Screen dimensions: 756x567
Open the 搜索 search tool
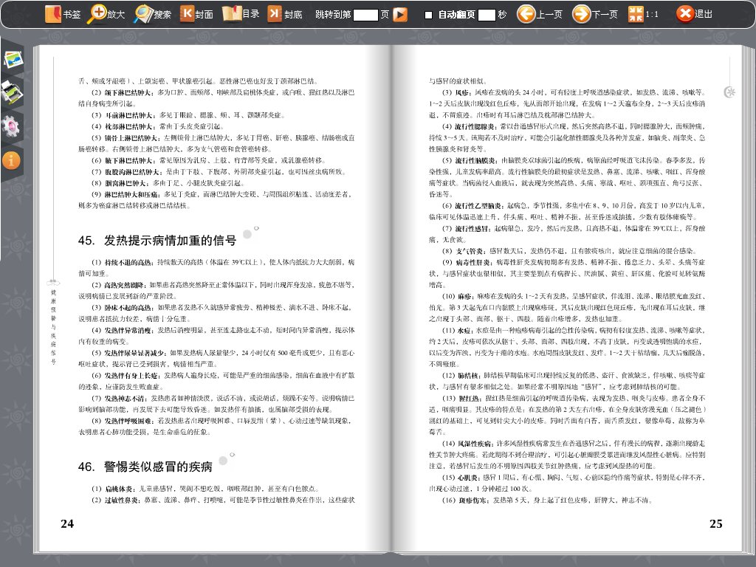(x=152, y=14)
